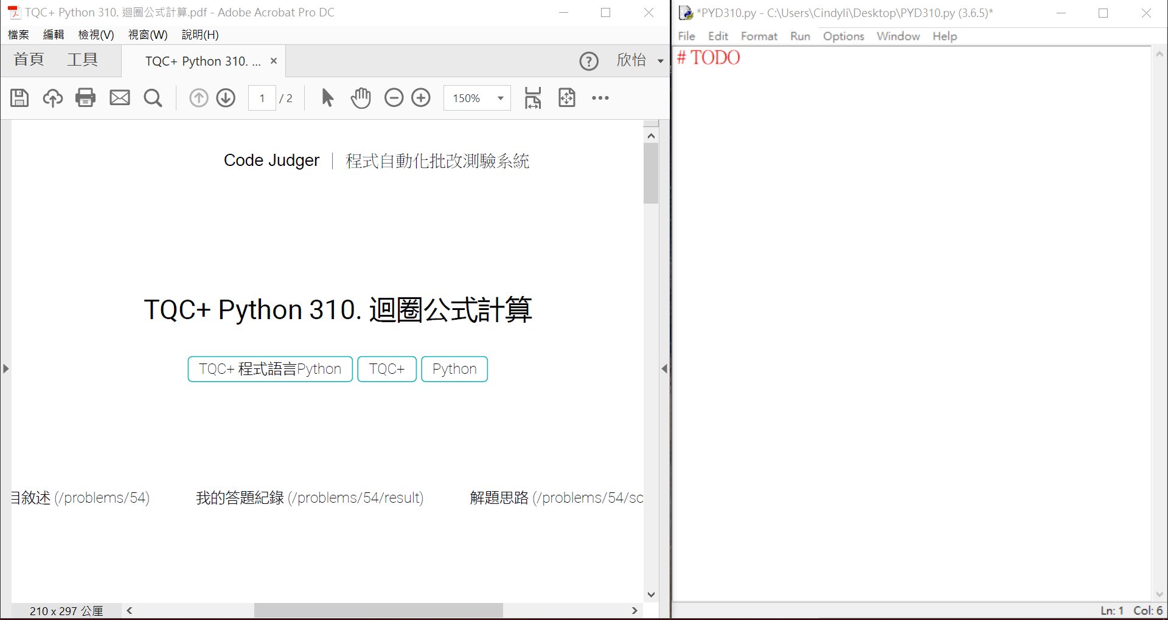Open the Window menu in IDLE

898,36
